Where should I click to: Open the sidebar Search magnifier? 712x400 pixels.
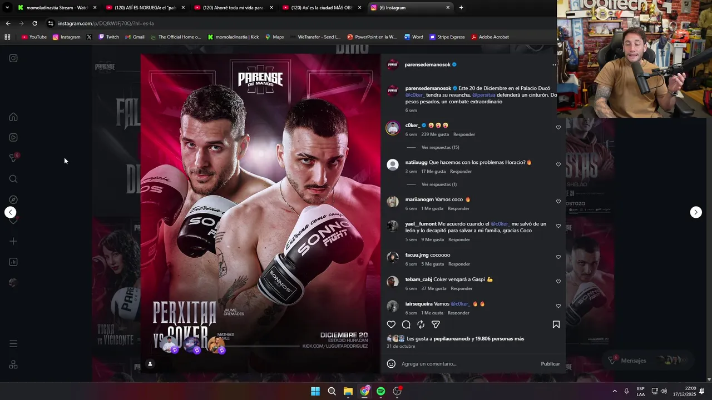[x=13, y=179]
